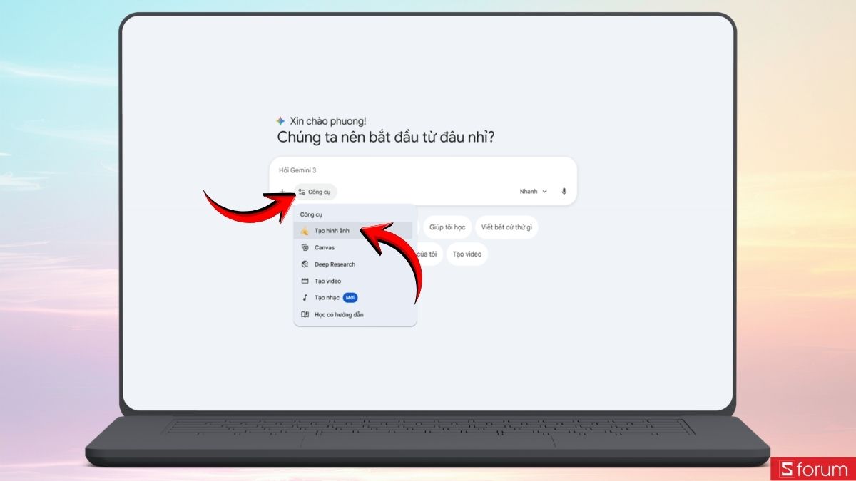856x481 pixels.
Task: Select Tạo video in the tools dropdown list
Action: click(327, 281)
